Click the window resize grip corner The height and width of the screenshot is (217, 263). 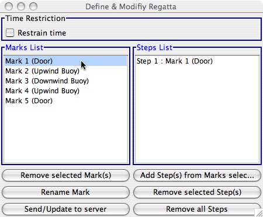coord(259,213)
